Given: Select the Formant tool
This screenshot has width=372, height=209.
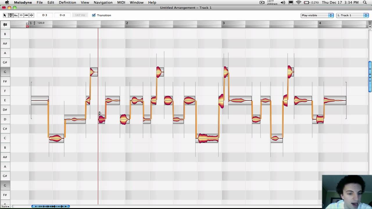Looking at the screenshot, I should [16, 15].
